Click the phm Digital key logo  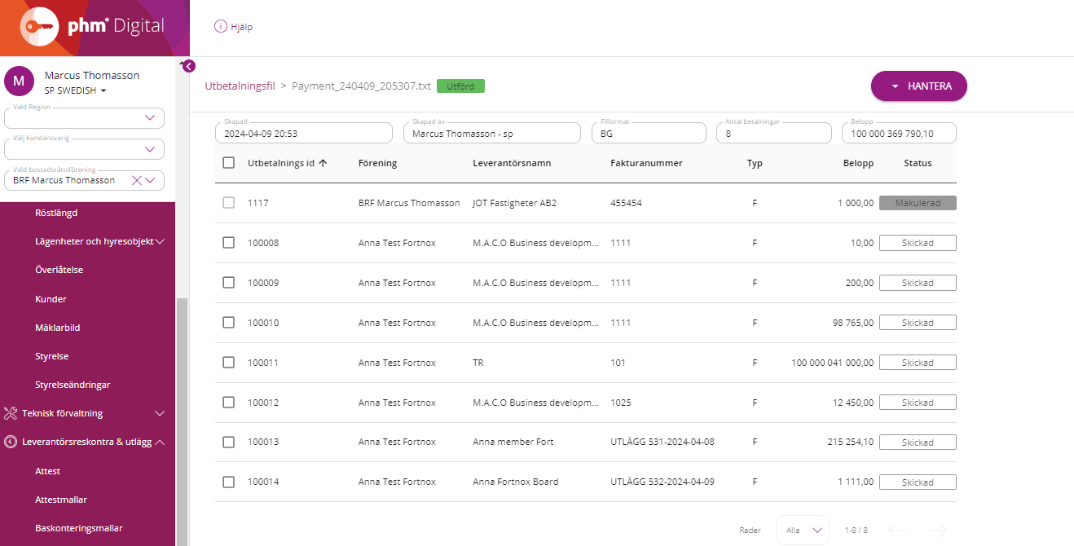pos(39,28)
